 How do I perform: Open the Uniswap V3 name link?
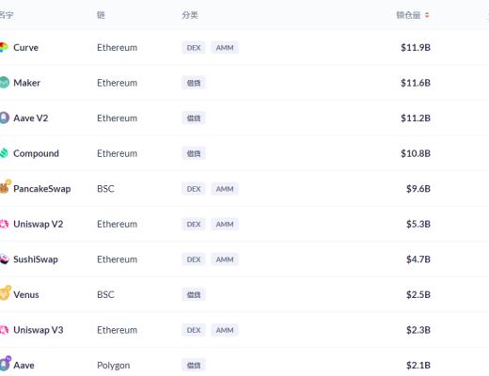[x=39, y=330]
